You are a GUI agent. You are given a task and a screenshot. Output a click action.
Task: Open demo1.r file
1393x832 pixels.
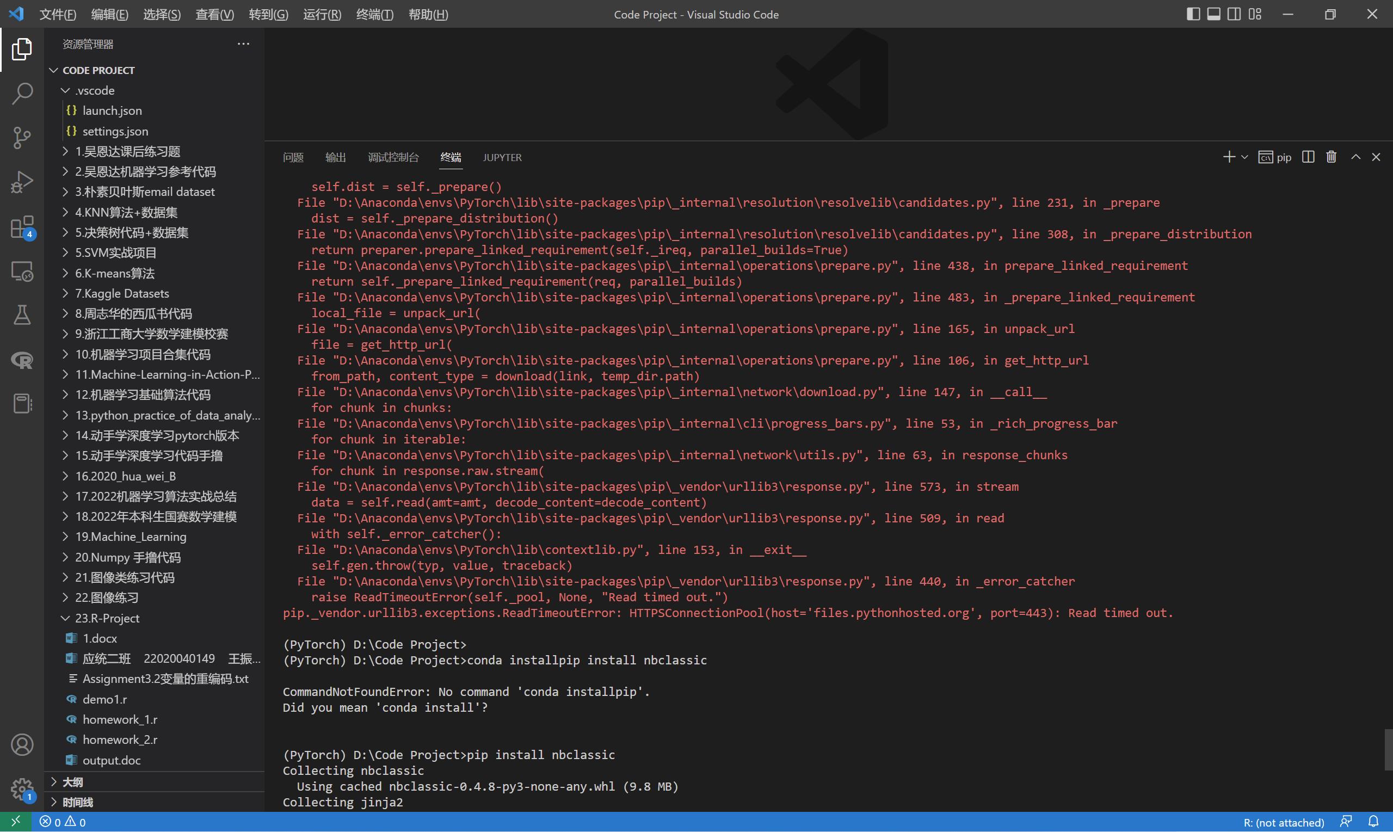(154, 700)
